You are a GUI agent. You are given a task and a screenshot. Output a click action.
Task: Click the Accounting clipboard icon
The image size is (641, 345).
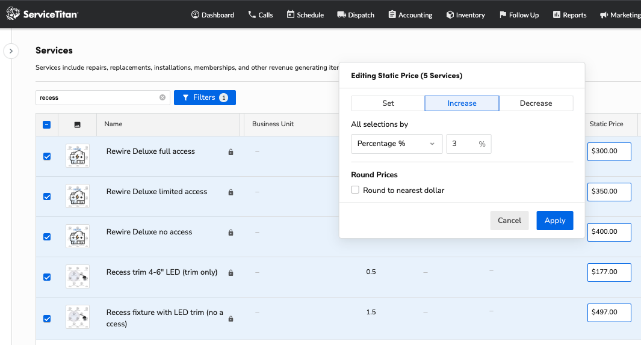(392, 14)
